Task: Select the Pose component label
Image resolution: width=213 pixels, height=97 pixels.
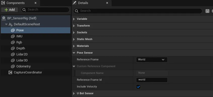Action: pyautogui.click(x=20, y=30)
